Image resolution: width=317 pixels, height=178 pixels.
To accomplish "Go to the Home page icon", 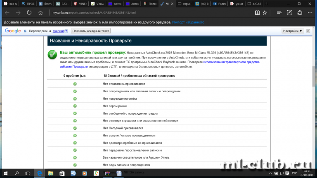I will (x=40, y=12).
